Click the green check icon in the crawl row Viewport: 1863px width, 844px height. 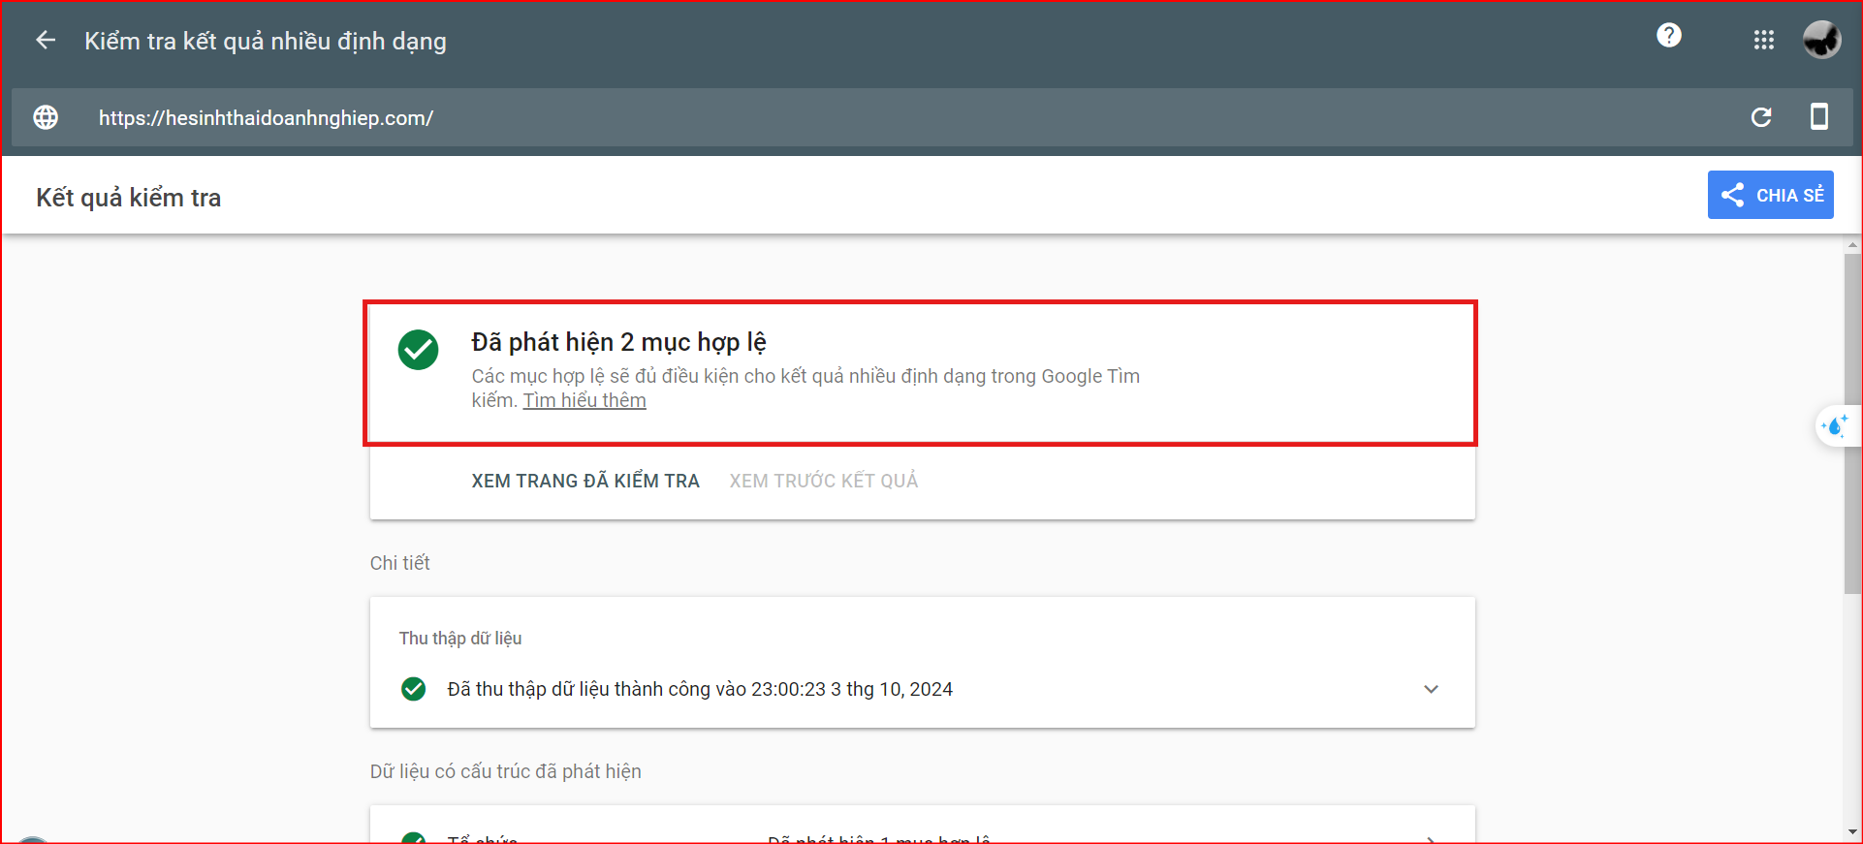coord(413,689)
